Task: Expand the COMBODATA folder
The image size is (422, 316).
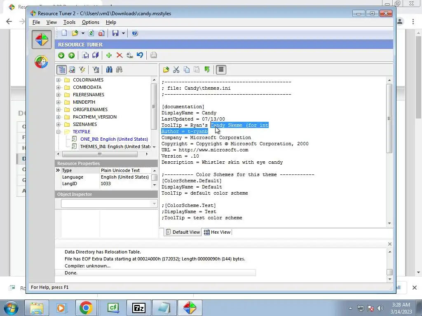Action: 59,87
